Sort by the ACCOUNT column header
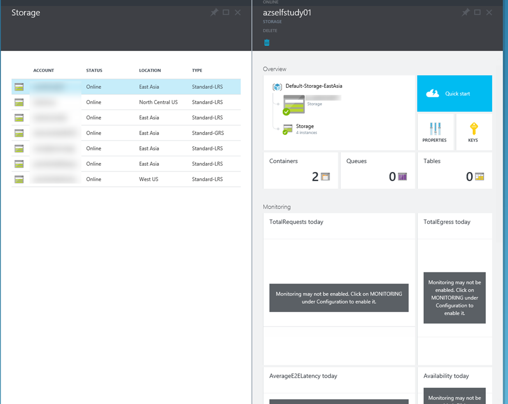This screenshot has width=508, height=404. 44,70
